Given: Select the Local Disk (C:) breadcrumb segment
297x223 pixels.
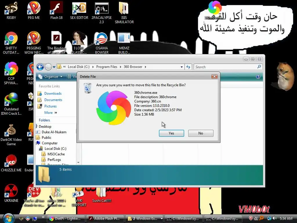Looking at the screenshot, I should (79, 67).
